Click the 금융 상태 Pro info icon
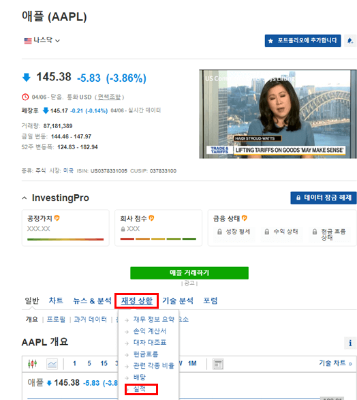 click(245, 218)
